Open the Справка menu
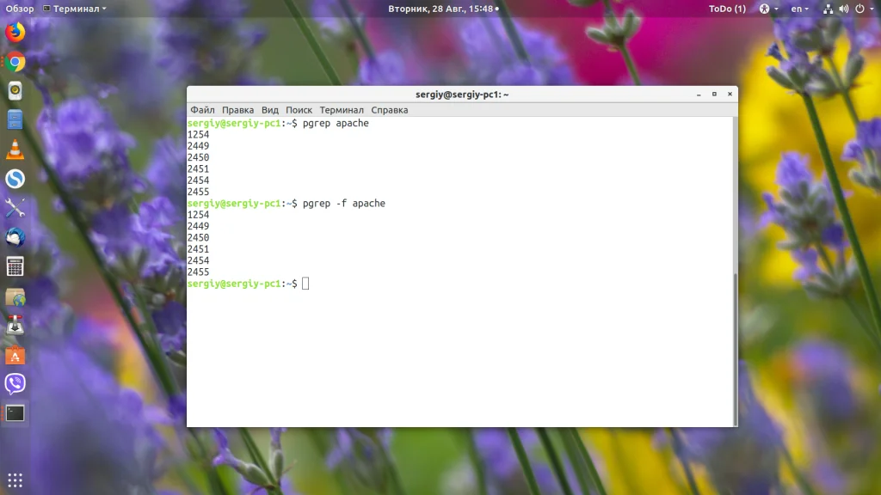 click(x=390, y=110)
